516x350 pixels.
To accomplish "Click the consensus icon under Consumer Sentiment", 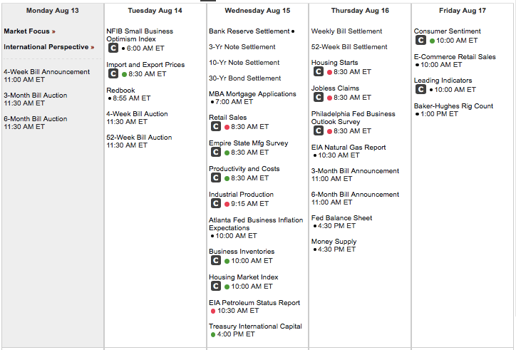I will [421, 41].
